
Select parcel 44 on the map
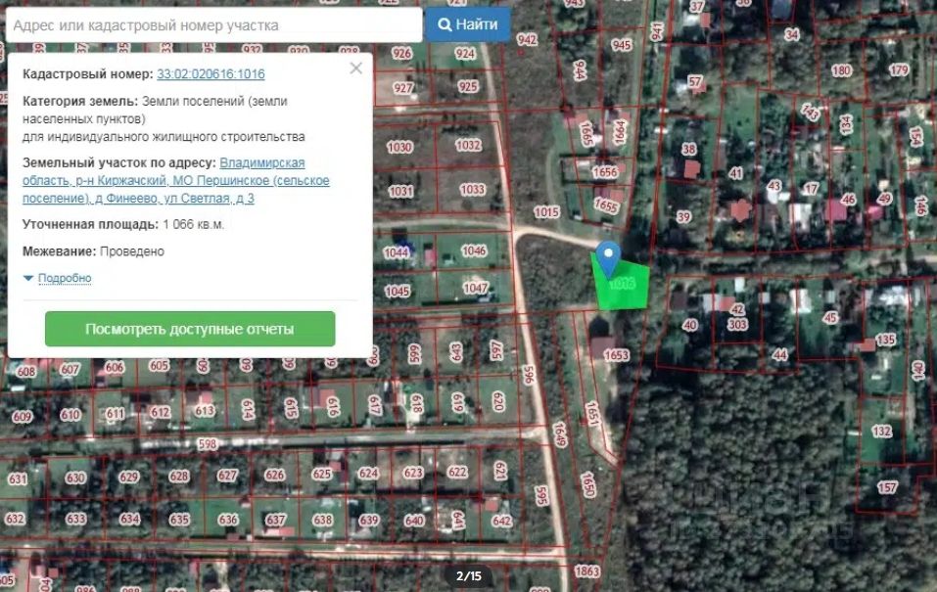[779, 355]
